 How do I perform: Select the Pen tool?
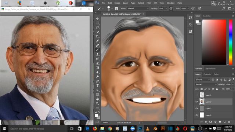point(97,81)
